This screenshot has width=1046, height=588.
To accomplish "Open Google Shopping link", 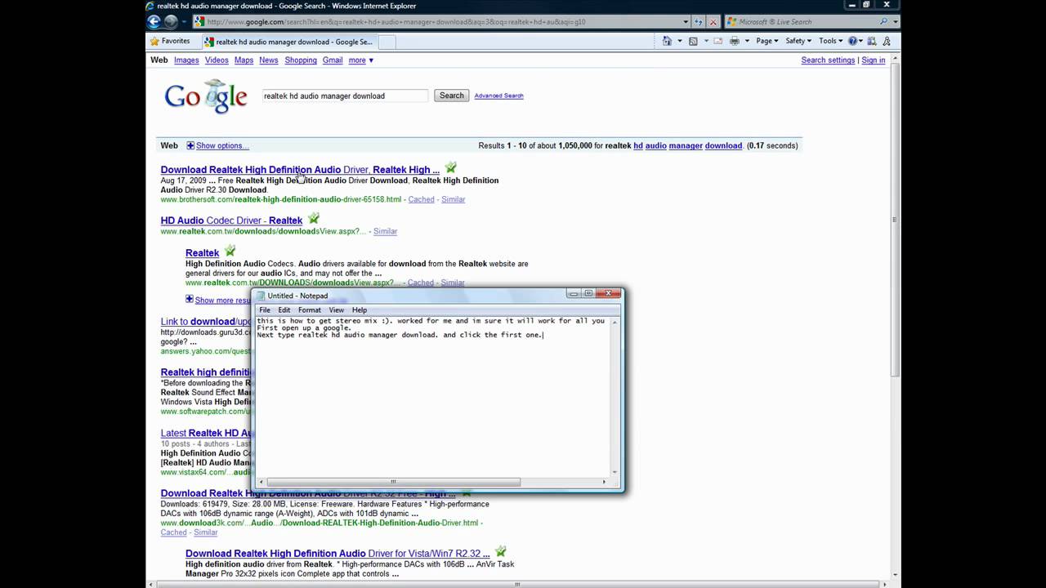I will click(x=301, y=60).
